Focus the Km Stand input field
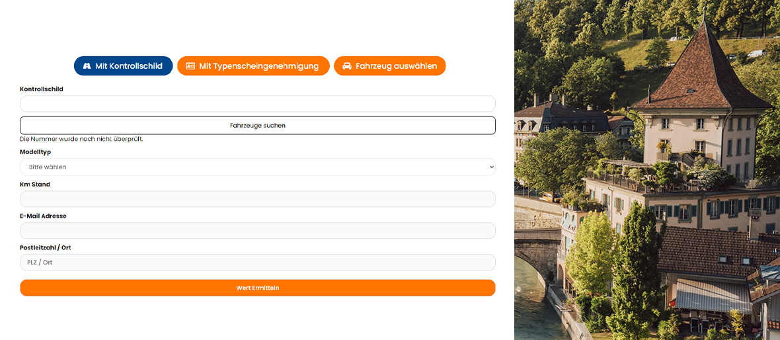 click(x=258, y=199)
